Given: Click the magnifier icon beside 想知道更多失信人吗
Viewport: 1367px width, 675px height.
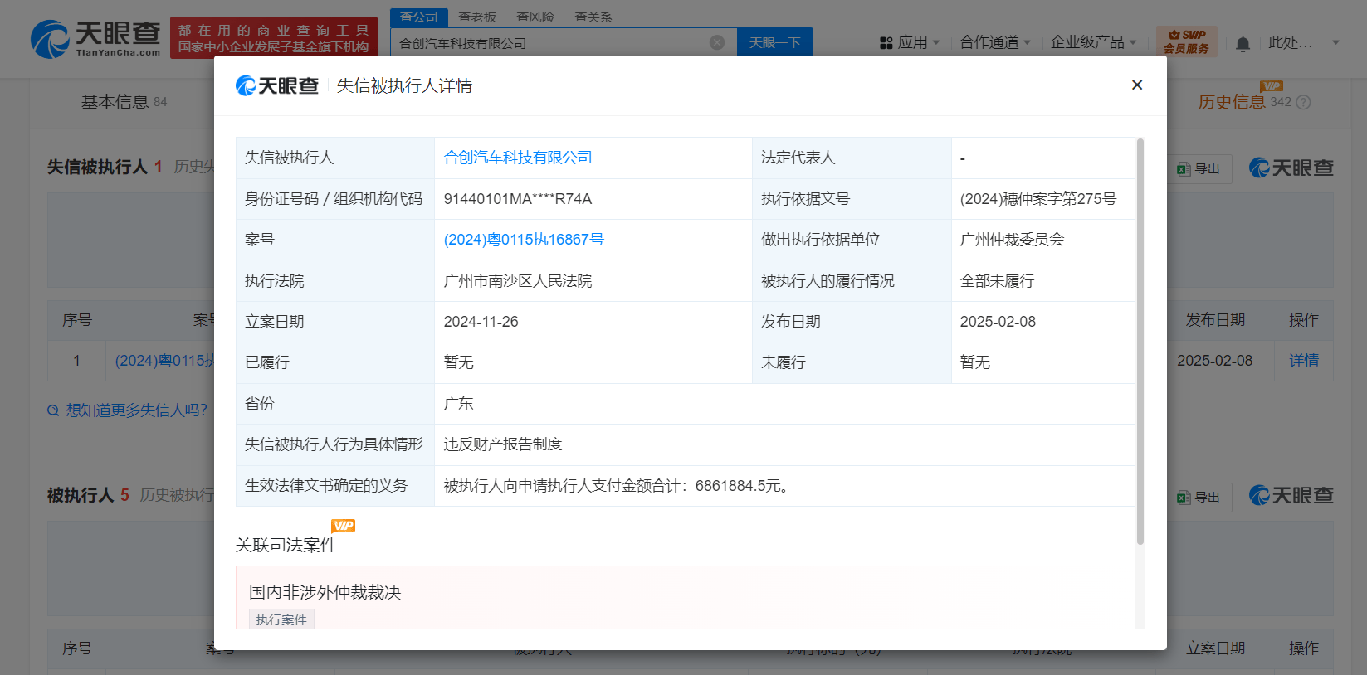Looking at the screenshot, I should [53, 410].
